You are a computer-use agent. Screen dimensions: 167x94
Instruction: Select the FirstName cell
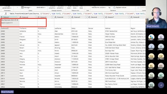pyautogui.click(x=28, y=28)
